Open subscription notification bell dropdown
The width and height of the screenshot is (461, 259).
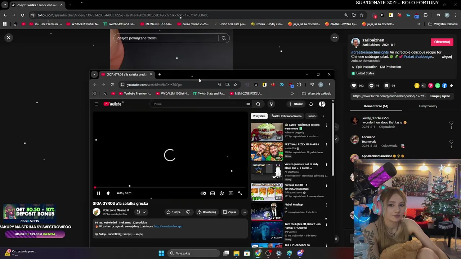(141, 212)
